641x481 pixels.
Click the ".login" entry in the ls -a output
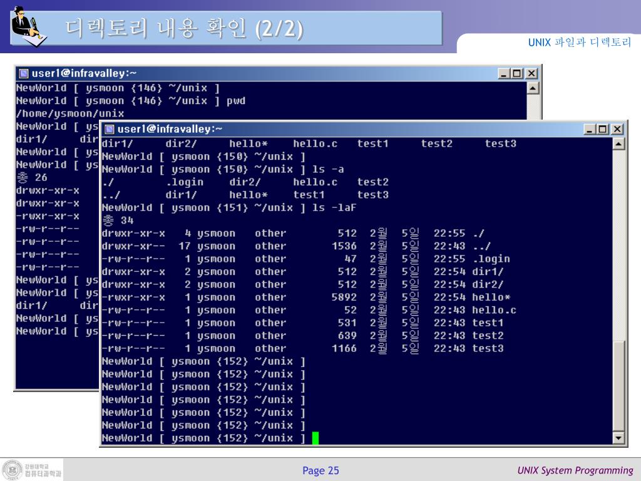point(185,182)
